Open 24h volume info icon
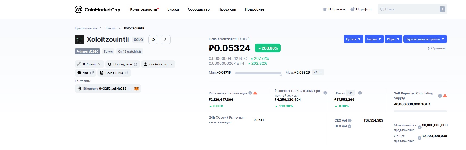466x150 pixels. (x=360, y=93)
